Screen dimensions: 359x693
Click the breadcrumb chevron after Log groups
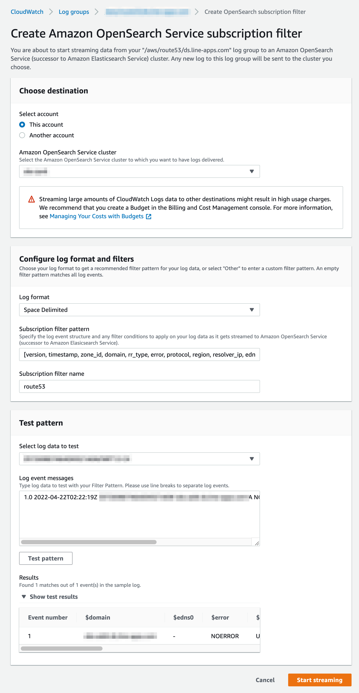pyautogui.click(x=97, y=12)
